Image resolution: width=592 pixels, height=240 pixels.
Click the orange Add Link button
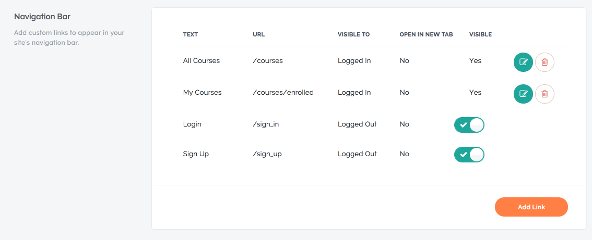coord(531,207)
